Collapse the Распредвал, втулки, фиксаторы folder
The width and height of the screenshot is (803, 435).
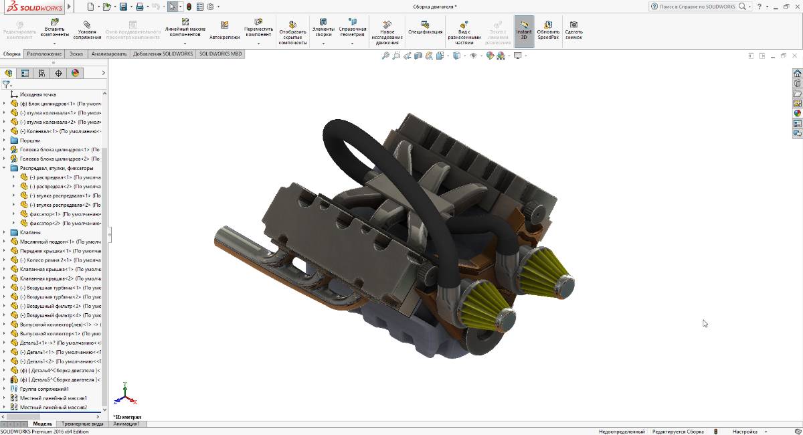[5, 168]
